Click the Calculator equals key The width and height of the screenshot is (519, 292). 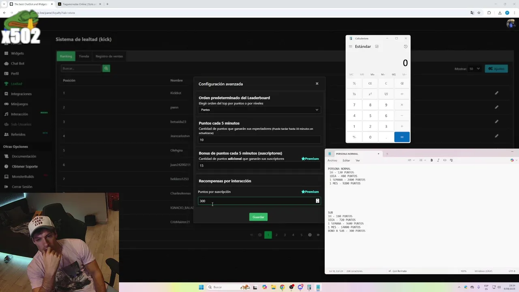pyautogui.click(x=402, y=137)
